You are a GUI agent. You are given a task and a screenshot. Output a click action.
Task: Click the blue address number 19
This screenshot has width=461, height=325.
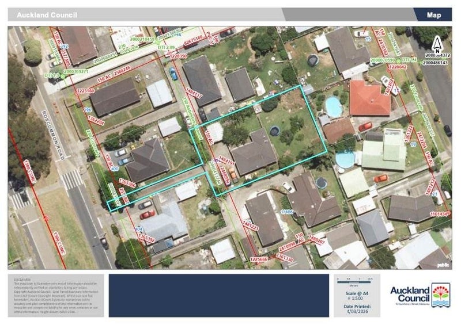(413, 145)
